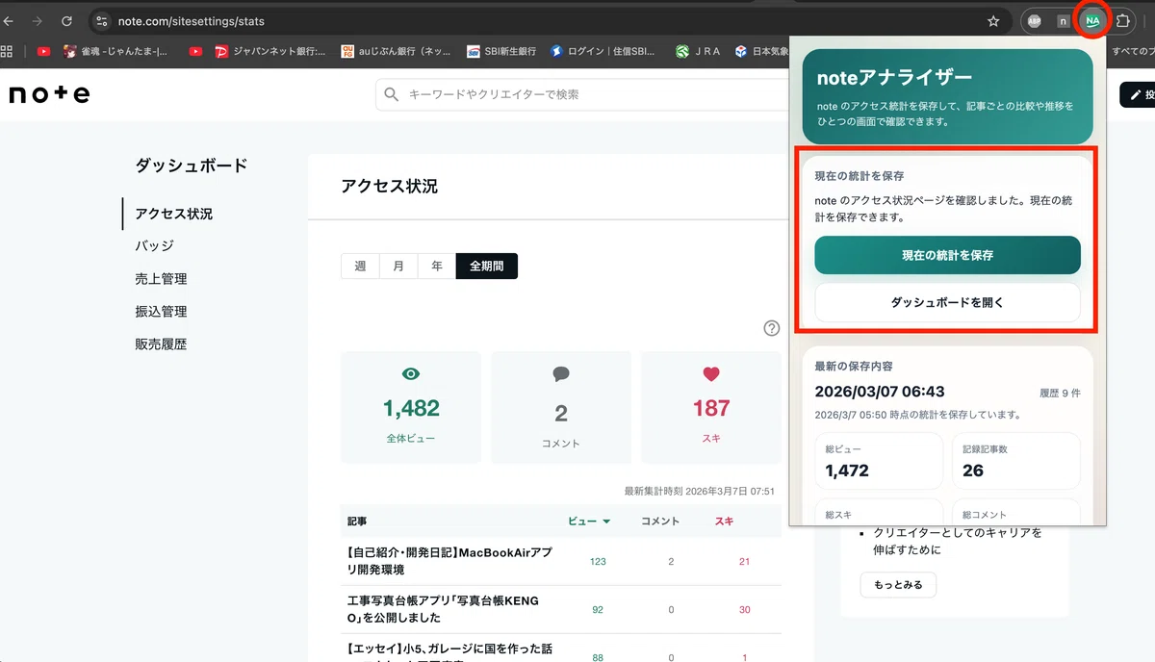Click ダッシュボードを開く button in popup
1155x662 pixels.
tap(947, 302)
